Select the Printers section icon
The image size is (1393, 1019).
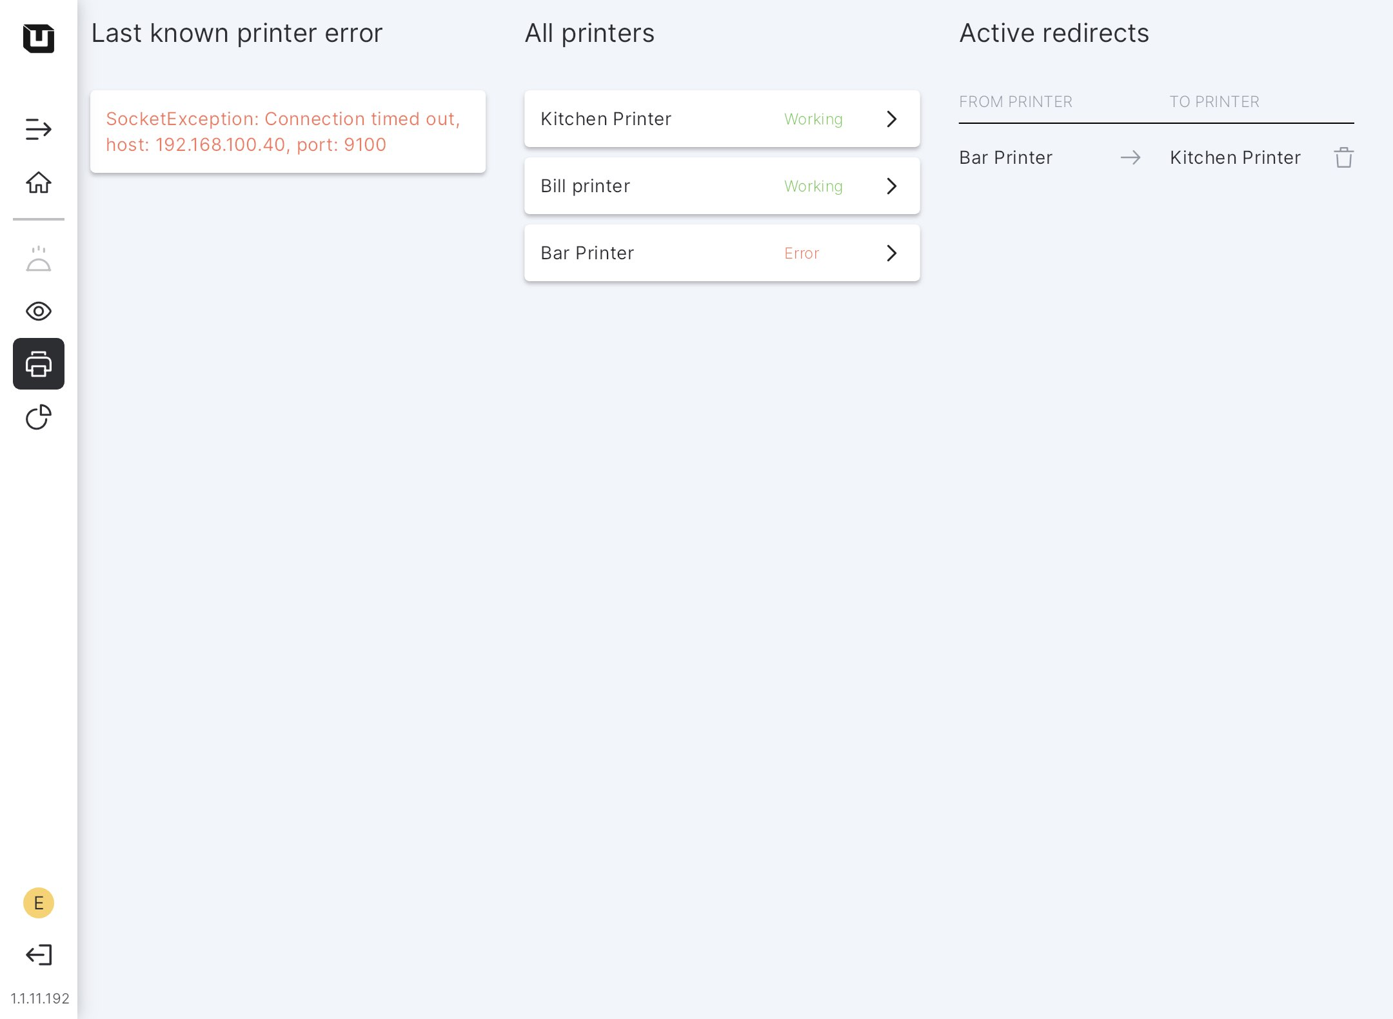(39, 364)
